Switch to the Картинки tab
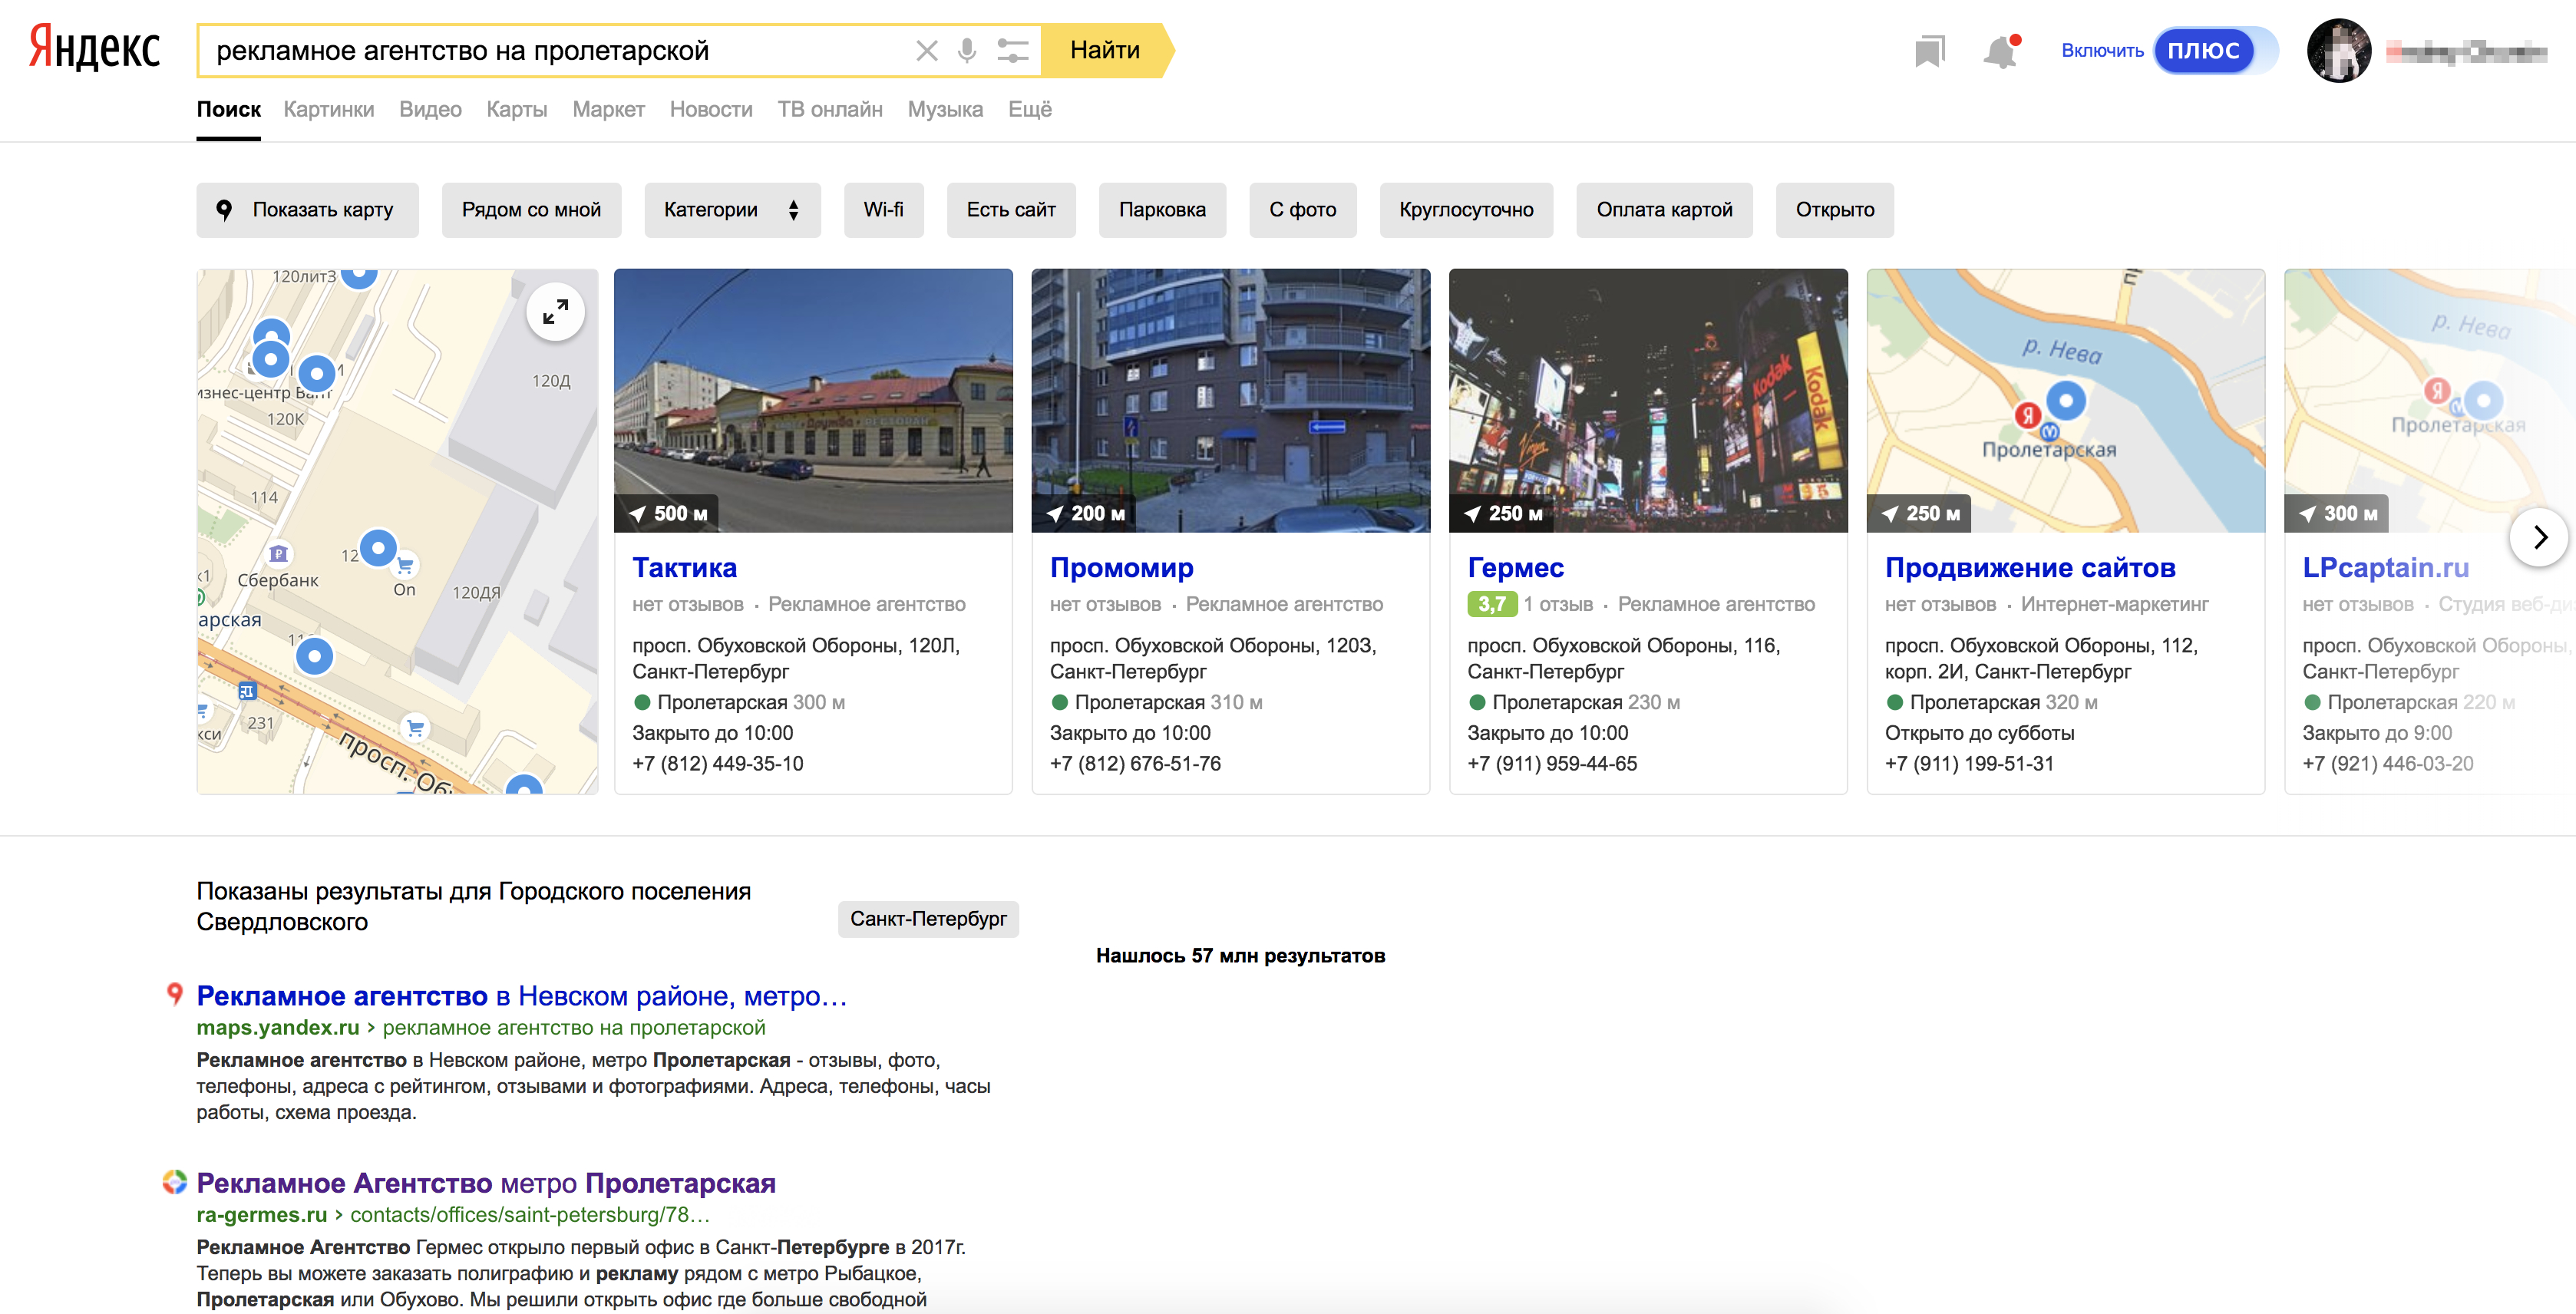Screen dimensions: 2576x1314 coord(329,109)
